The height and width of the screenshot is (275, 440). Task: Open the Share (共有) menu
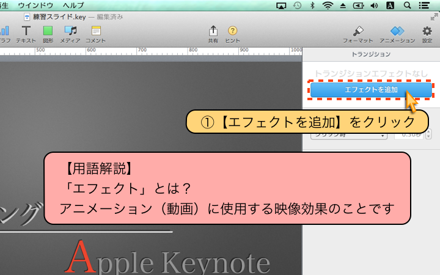click(x=213, y=34)
